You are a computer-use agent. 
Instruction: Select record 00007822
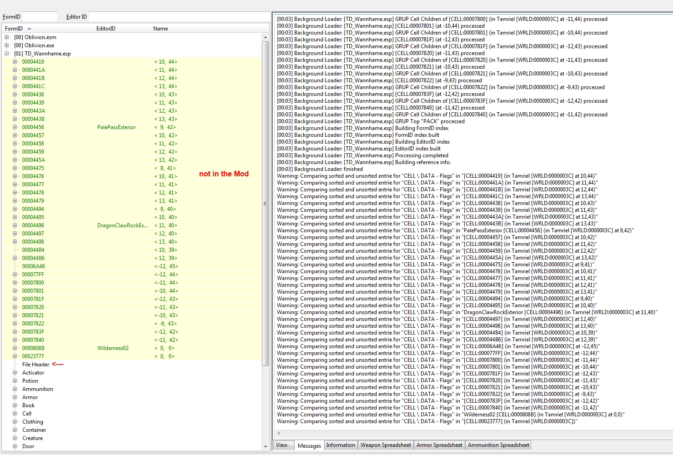click(x=132, y=324)
